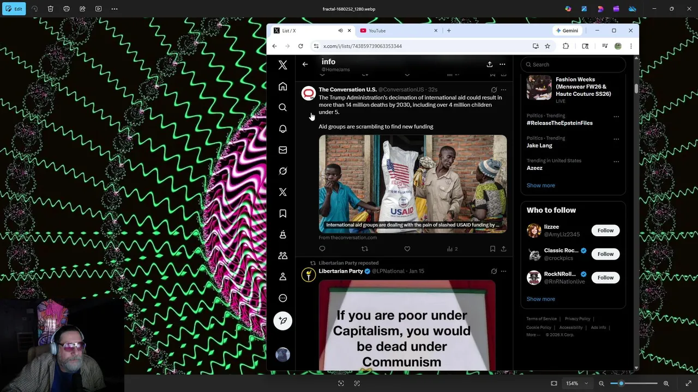
Task: Follow Classic Roc... account
Action: [605, 254]
